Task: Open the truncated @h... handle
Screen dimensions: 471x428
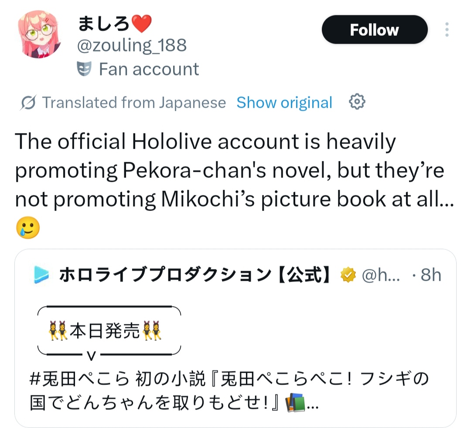Action: 381,275
